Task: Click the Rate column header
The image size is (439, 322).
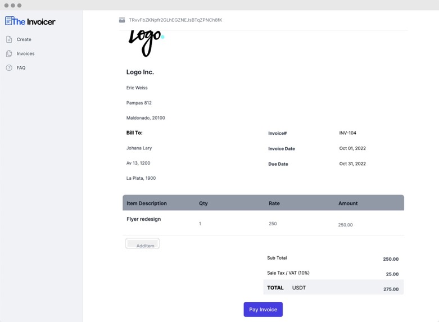Action: (x=274, y=203)
